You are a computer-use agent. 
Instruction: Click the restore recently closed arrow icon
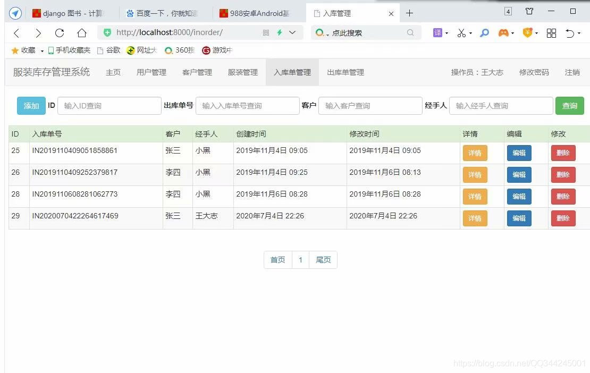[x=571, y=32]
